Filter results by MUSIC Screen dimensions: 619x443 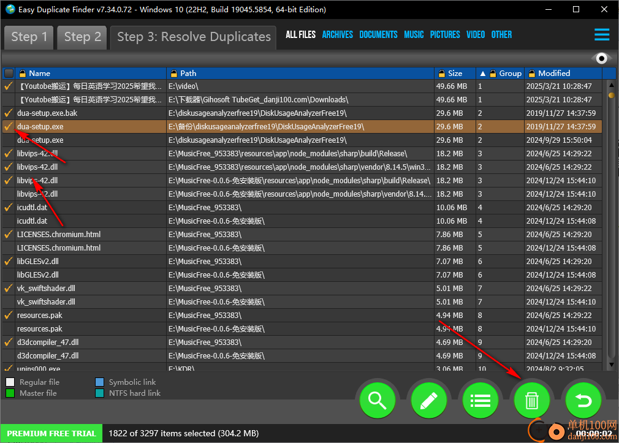(414, 35)
